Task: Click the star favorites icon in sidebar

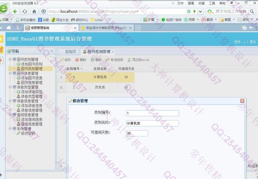Action: [1, 39]
